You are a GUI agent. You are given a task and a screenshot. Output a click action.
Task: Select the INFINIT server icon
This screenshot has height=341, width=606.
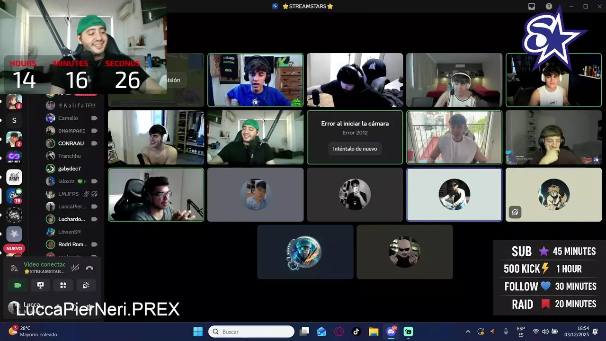pyautogui.click(x=14, y=158)
